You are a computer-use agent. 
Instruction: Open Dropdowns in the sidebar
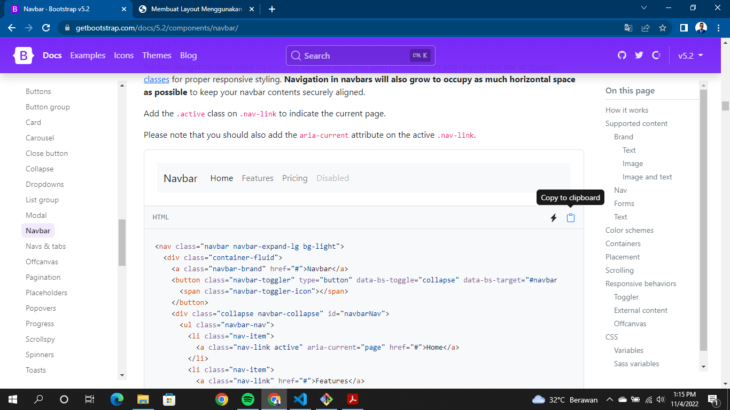tap(45, 184)
